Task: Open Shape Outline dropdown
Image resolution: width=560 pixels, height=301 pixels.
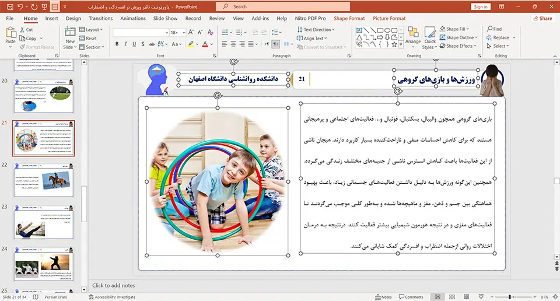Action: (x=459, y=37)
